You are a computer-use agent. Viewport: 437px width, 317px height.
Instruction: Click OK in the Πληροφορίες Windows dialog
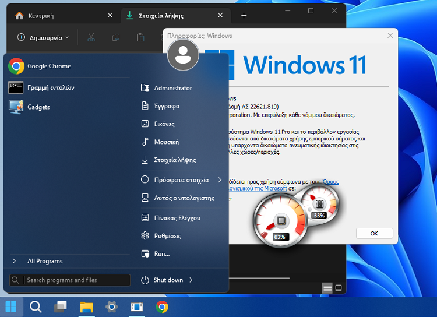[x=374, y=233]
